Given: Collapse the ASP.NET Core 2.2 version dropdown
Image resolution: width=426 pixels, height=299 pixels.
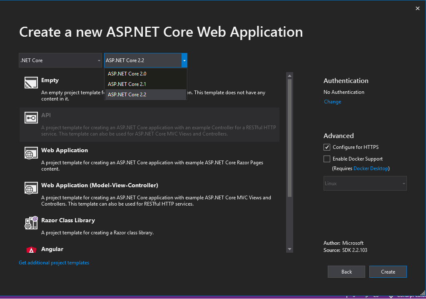Looking at the screenshot, I should pyautogui.click(x=184, y=60).
